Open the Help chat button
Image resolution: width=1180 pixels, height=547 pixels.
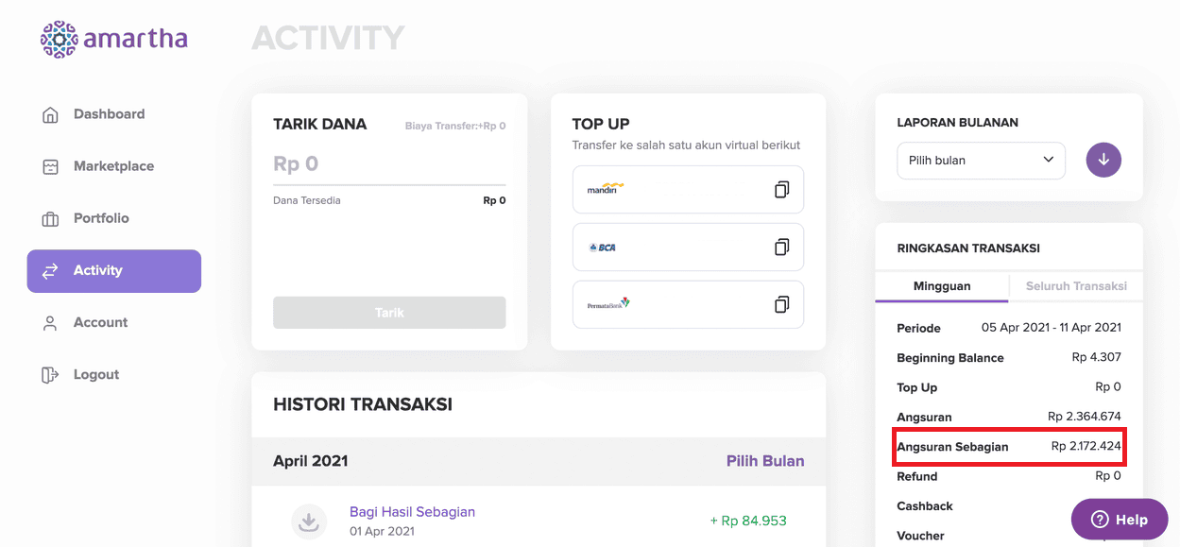pos(1119,519)
